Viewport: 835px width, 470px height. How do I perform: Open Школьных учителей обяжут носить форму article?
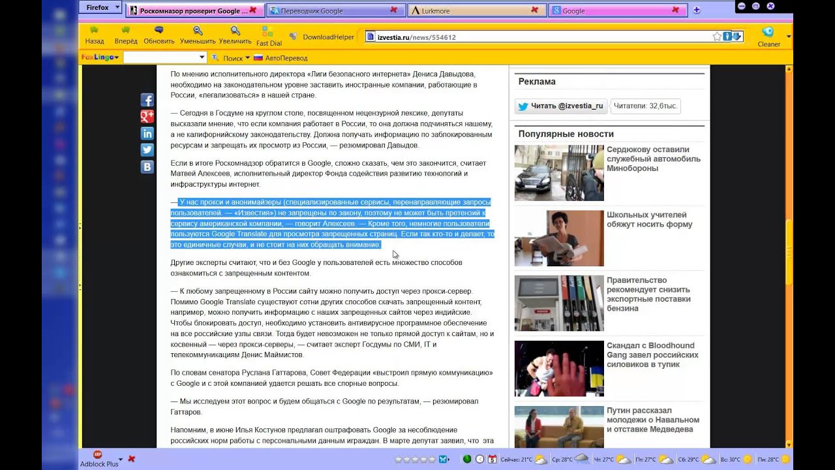click(x=650, y=219)
